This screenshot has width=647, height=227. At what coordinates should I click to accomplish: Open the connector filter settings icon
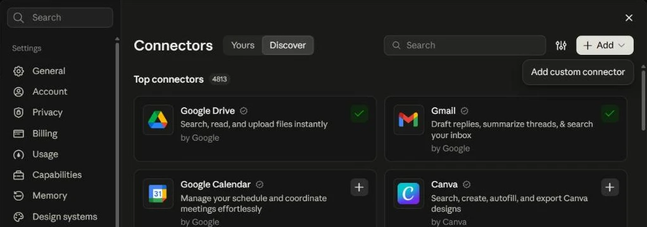561,45
